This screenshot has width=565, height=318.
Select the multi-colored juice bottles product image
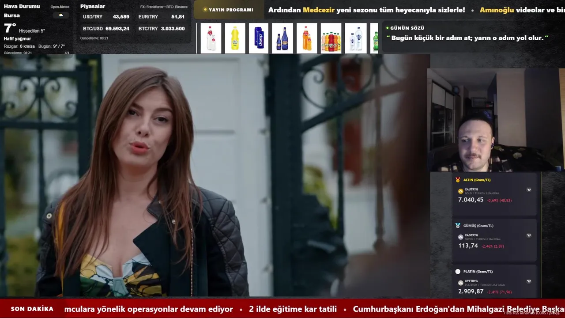pos(331,38)
